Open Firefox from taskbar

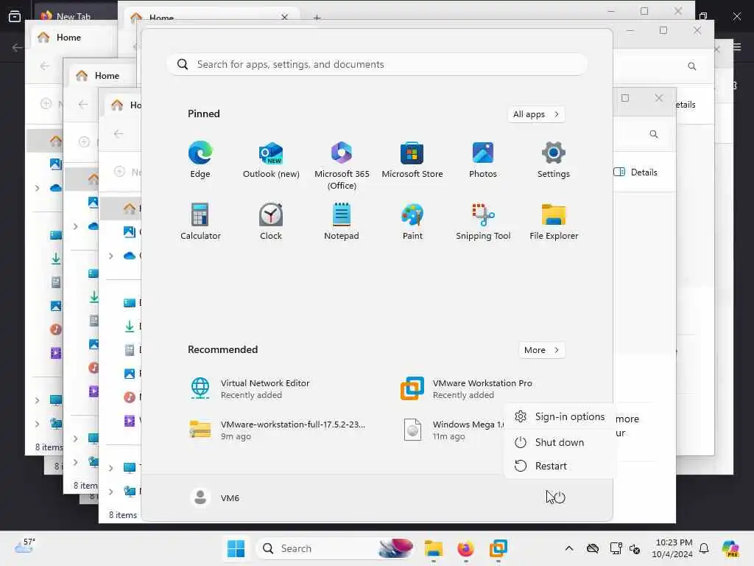465,548
